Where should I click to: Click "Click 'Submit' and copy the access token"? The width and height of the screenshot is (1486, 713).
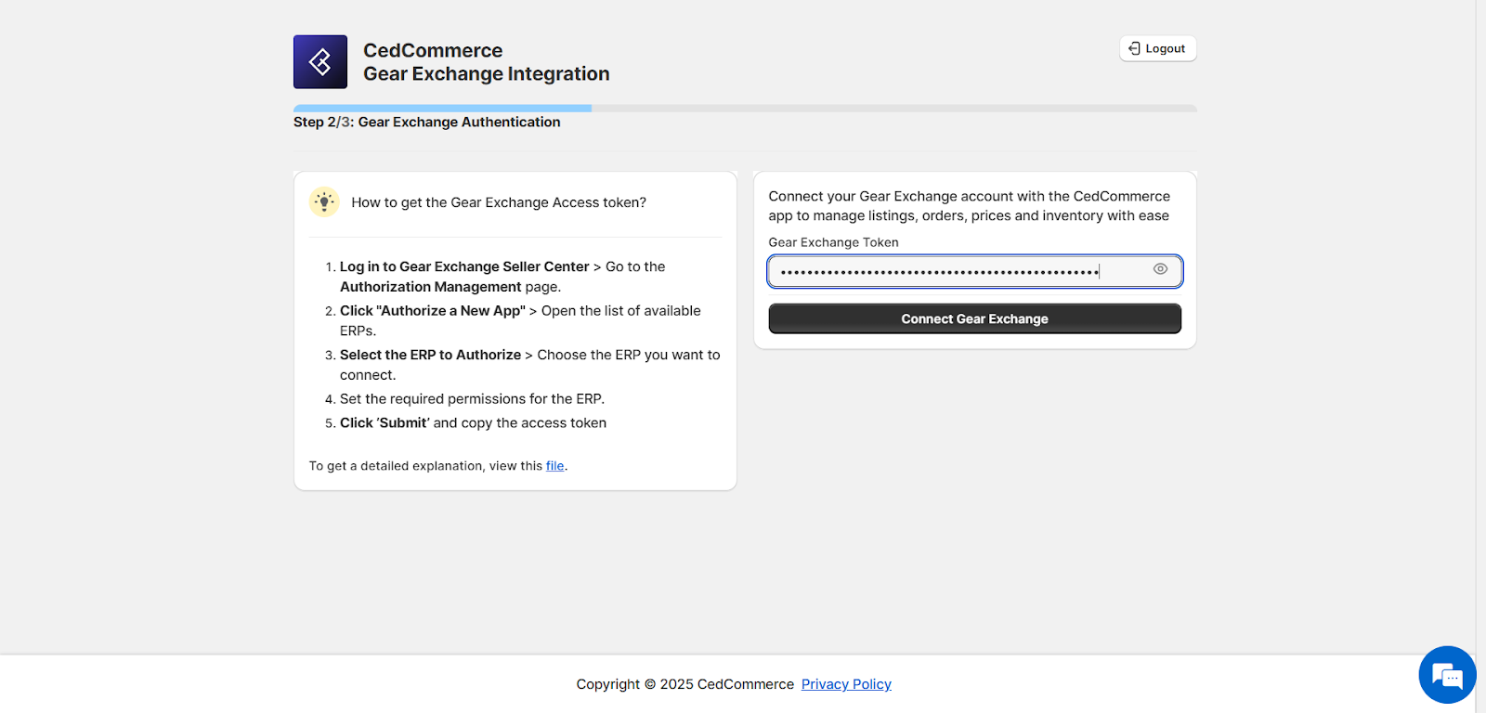click(473, 422)
